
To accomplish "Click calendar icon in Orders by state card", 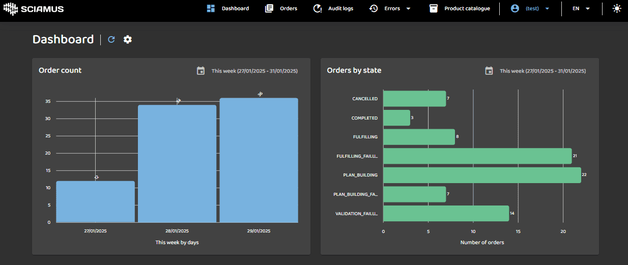I will coord(489,71).
